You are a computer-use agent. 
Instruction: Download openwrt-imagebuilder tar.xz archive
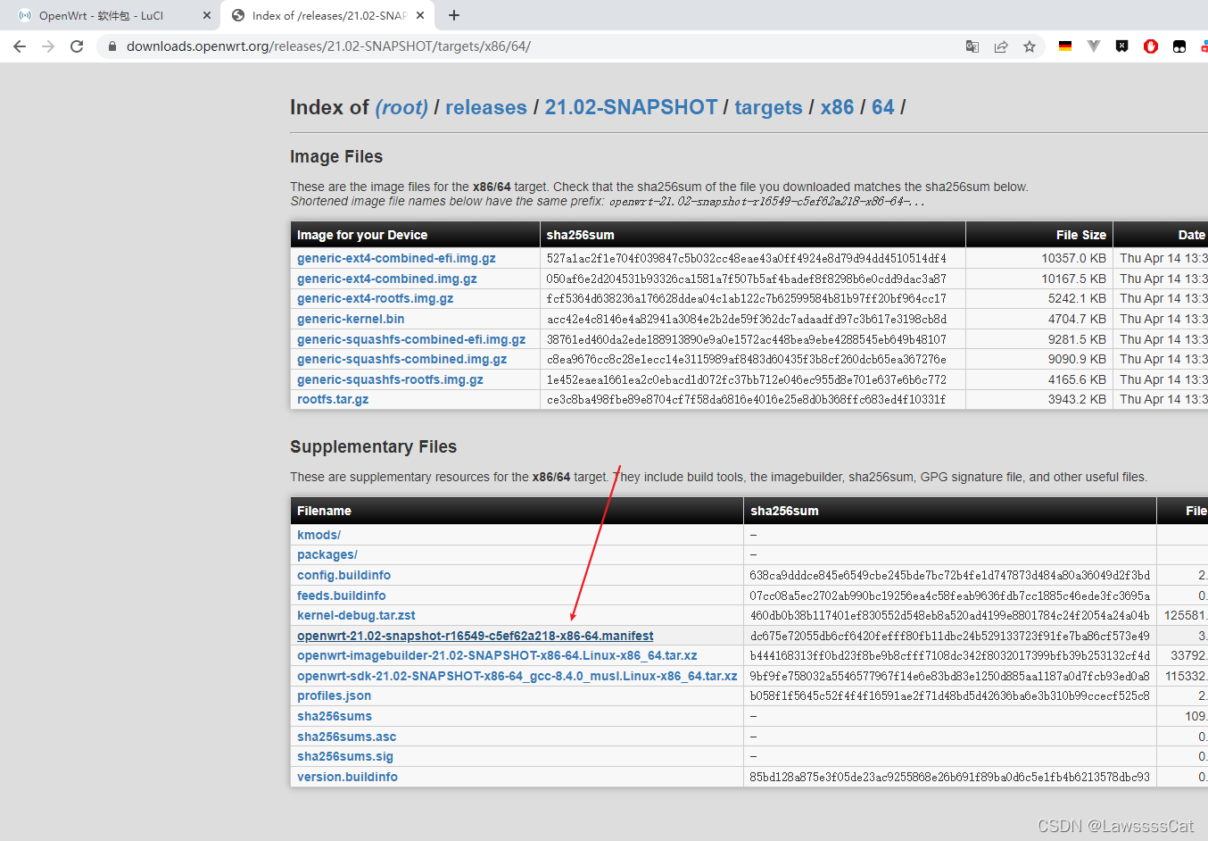coord(497,655)
